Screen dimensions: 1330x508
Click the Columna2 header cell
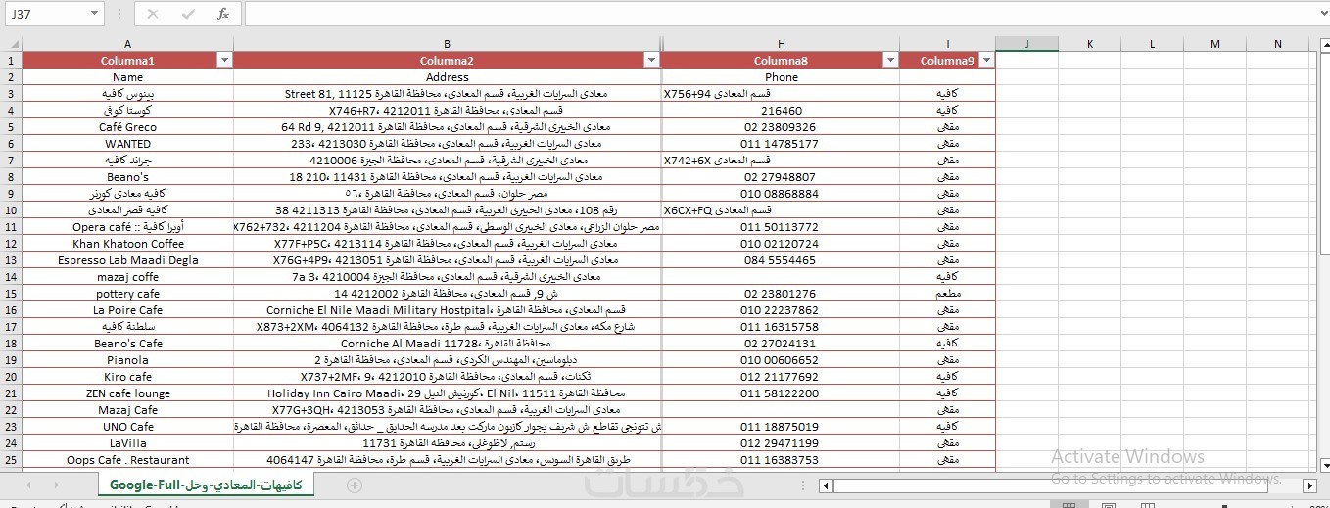point(448,61)
